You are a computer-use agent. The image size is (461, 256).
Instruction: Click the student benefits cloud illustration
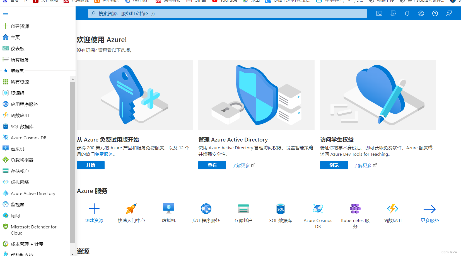pyautogui.click(x=378, y=95)
